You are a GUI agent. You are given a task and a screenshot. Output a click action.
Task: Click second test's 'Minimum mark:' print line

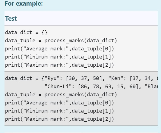click(x=59, y=111)
